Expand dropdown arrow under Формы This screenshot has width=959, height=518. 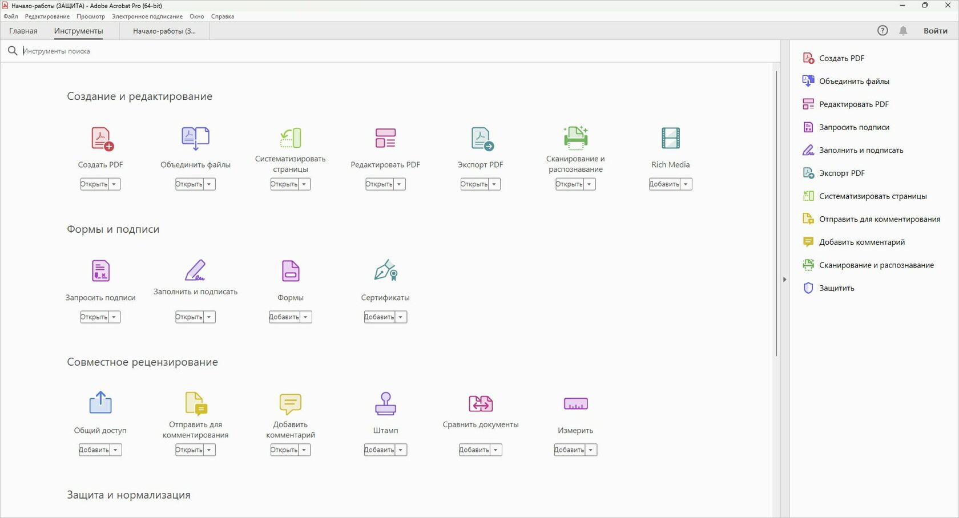click(x=306, y=317)
